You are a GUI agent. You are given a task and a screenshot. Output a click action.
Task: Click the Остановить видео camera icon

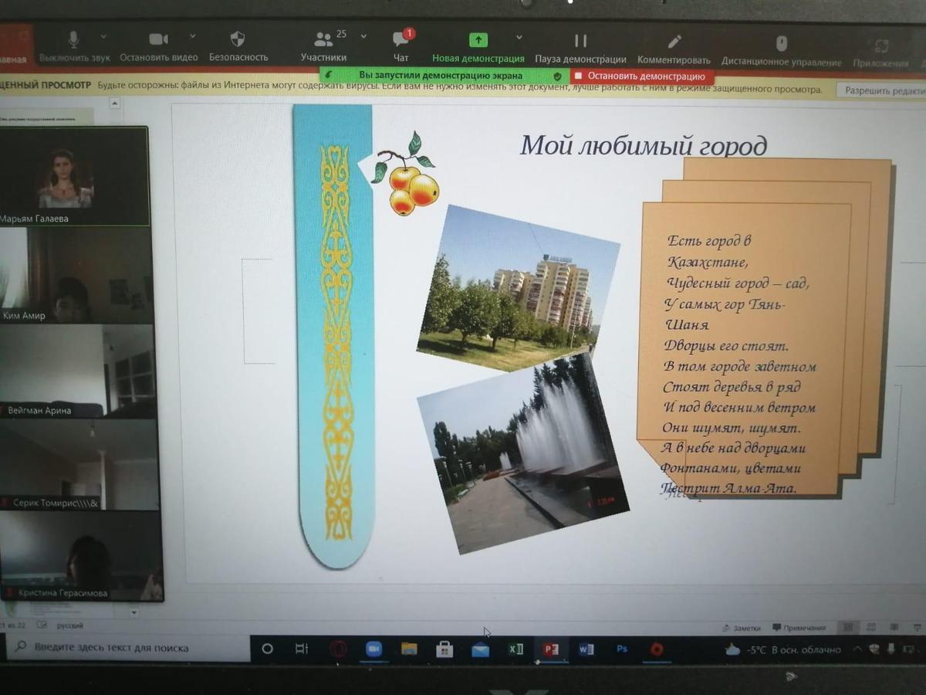(158, 39)
